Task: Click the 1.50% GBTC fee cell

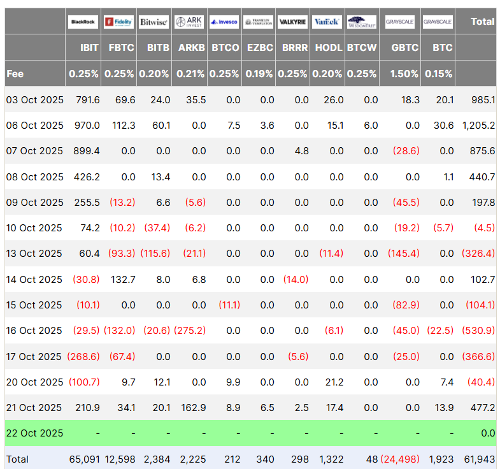Action: 404,74
